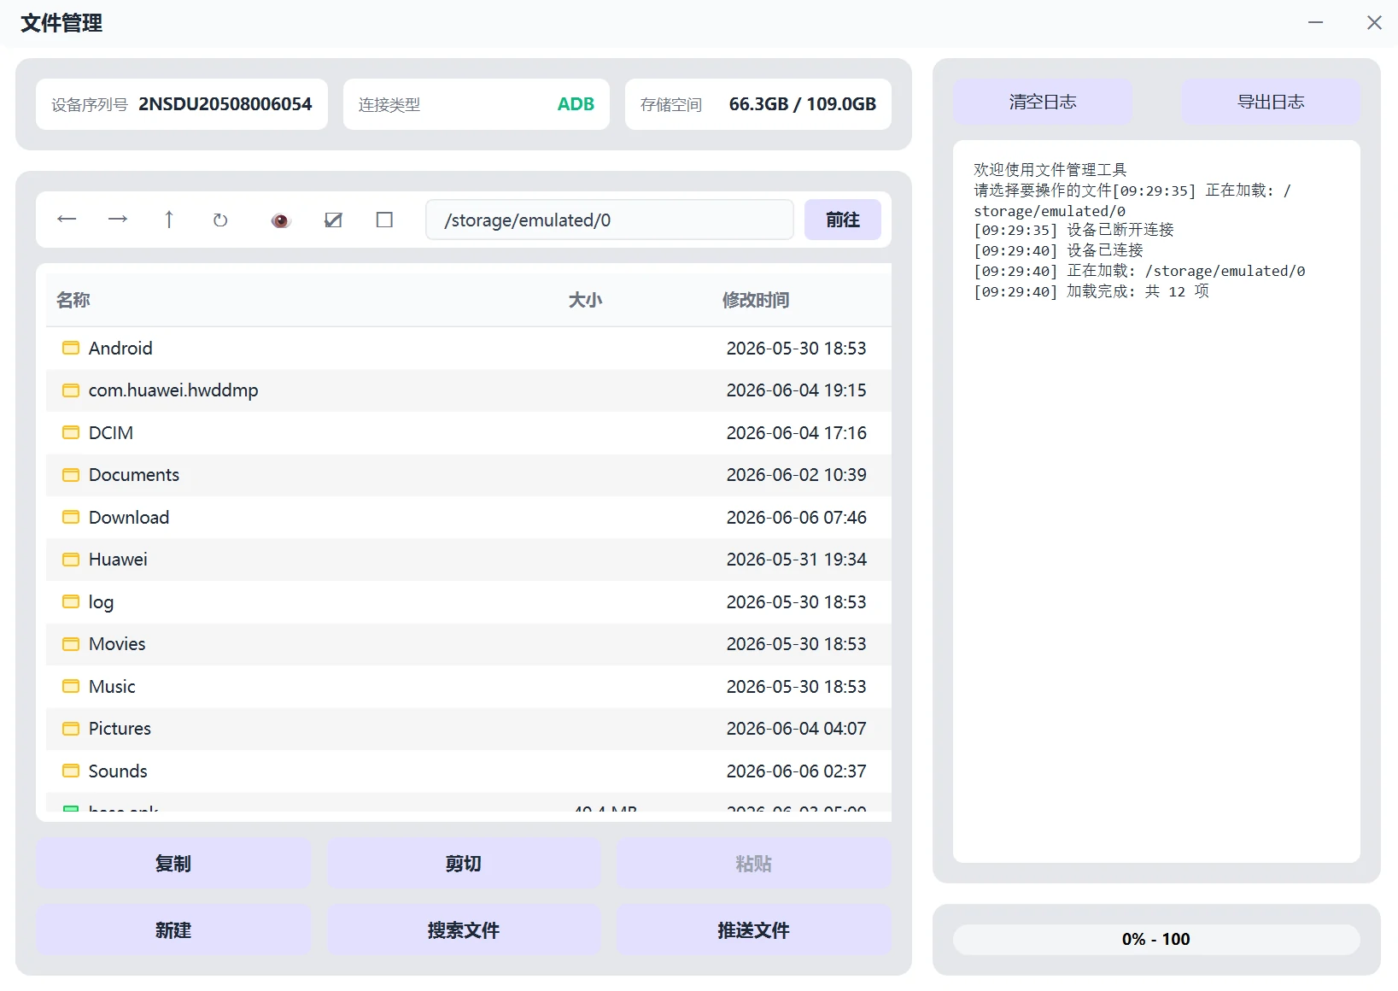Click the 前往 go button
1398x991 pixels.
[x=842, y=220]
